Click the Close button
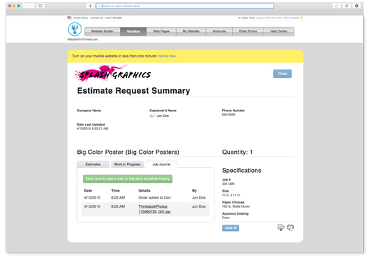 (283, 73)
